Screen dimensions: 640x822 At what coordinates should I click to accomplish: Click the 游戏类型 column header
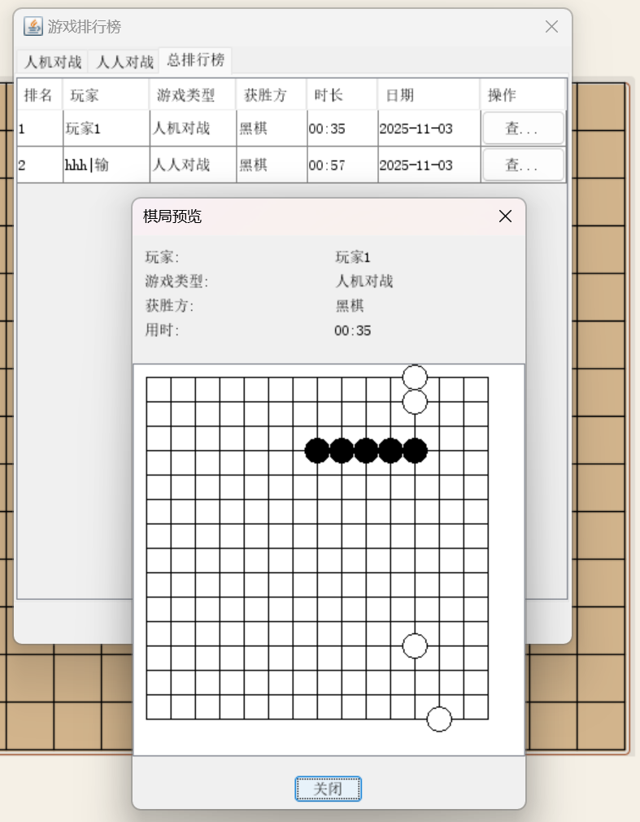point(192,95)
